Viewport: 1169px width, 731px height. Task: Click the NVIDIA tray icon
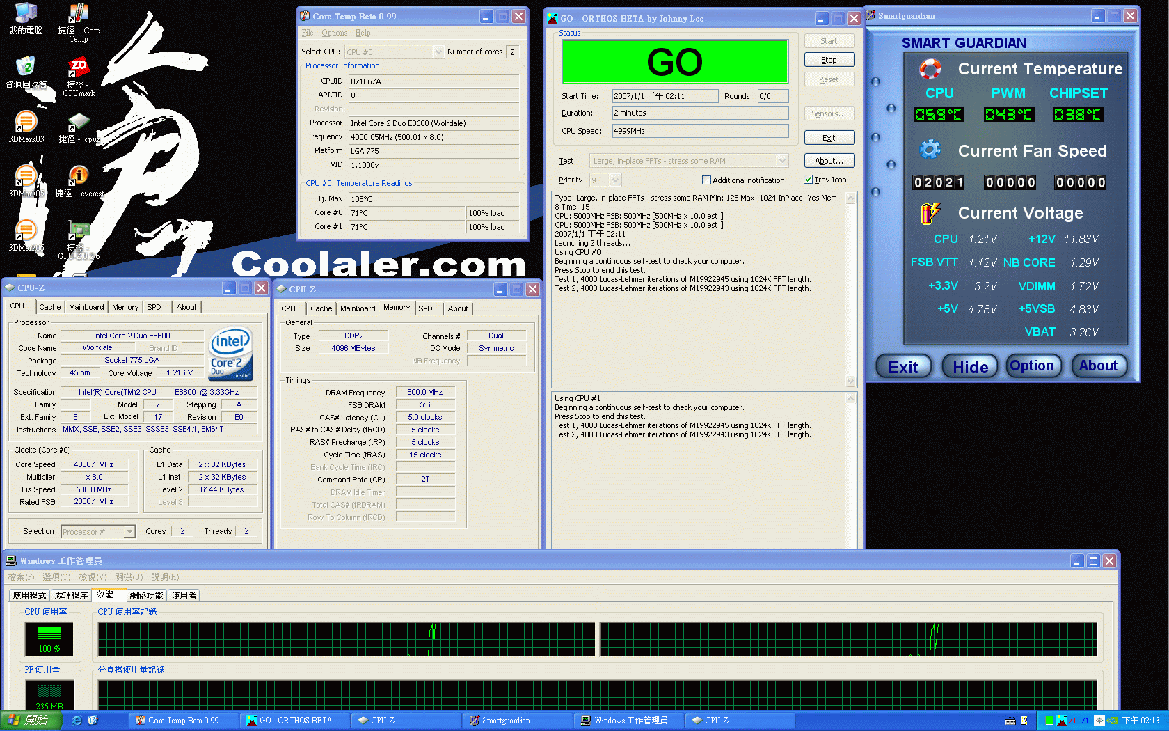(1112, 721)
